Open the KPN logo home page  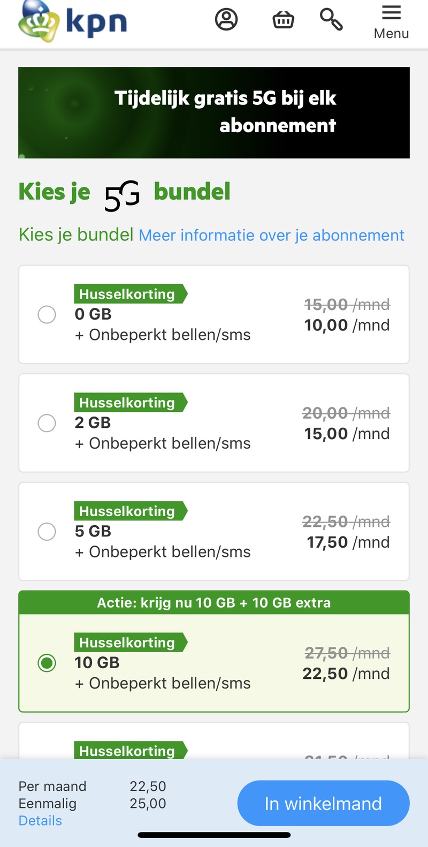pyautogui.click(x=72, y=21)
